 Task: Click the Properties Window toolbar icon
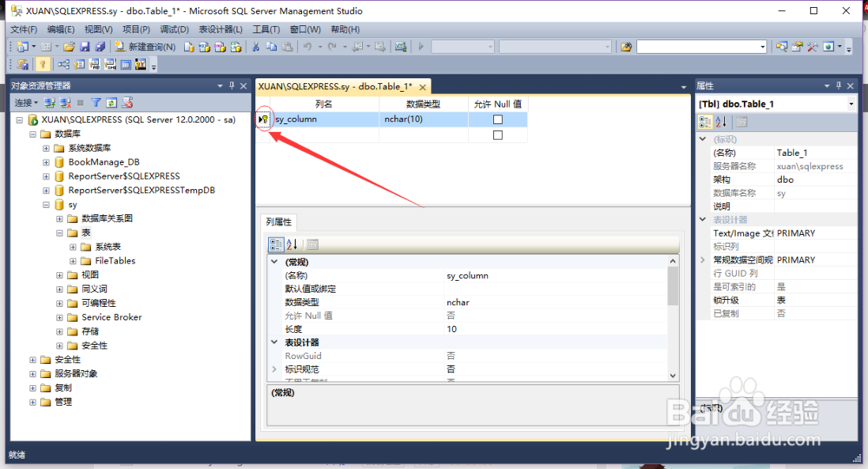click(x=797, y=47)
